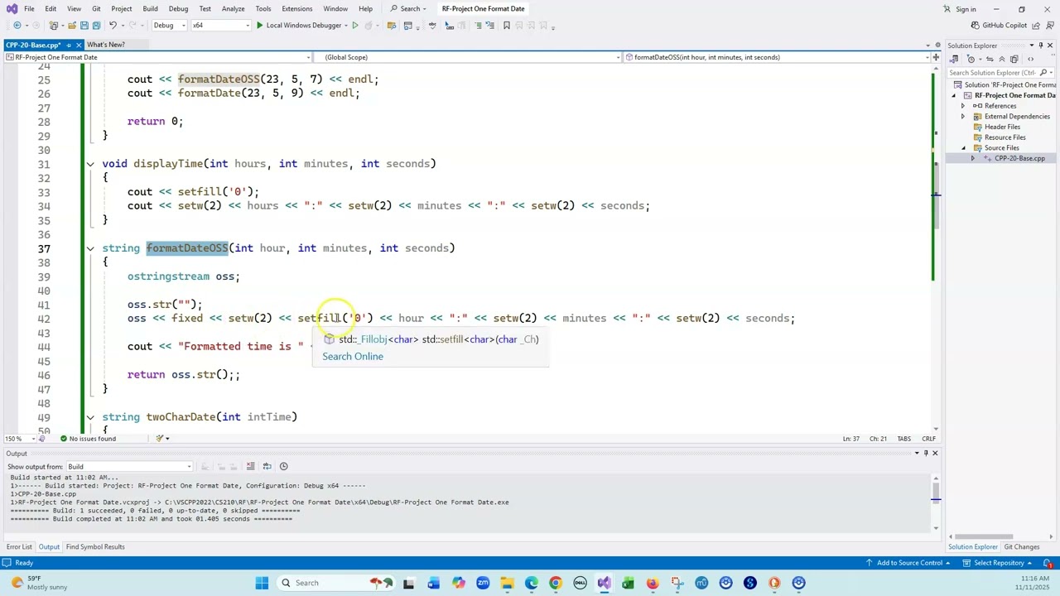1060x596 pixels.
Task: Switch to the Error List tab
Action: pyautogui.click(x=19, y=547)
